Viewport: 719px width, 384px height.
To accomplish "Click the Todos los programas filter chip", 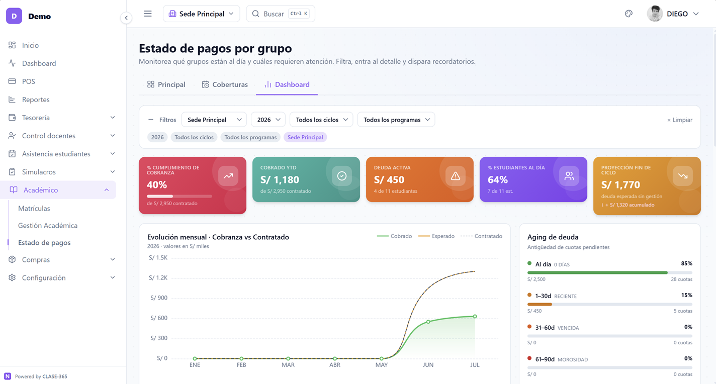I will coord(250,137).
